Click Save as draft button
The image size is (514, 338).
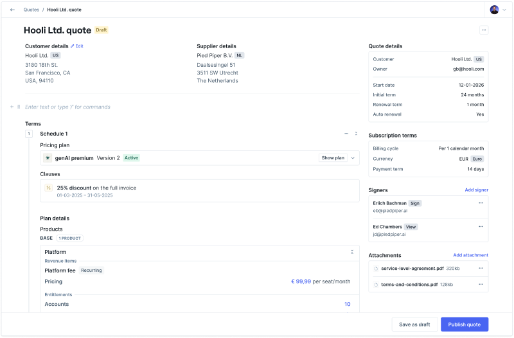(x=414, y=325)
